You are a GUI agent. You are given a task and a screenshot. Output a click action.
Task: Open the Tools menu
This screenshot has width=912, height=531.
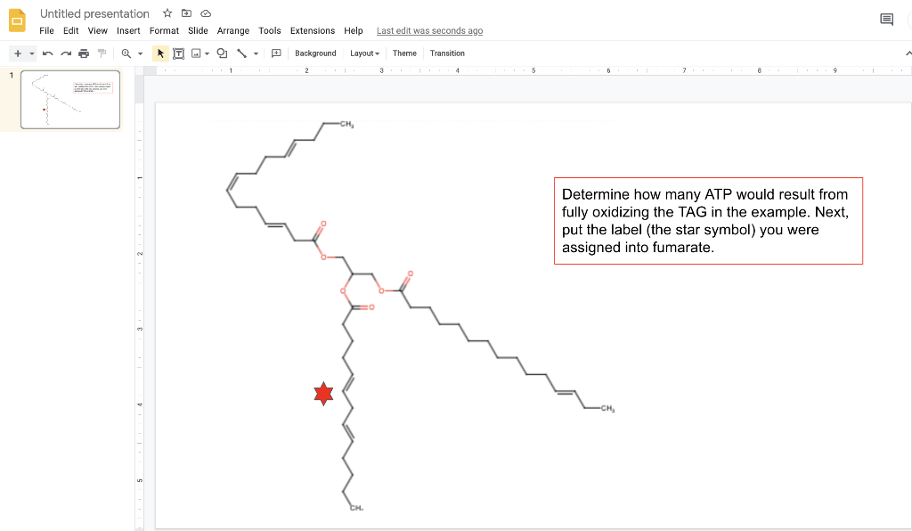(270, 31)
